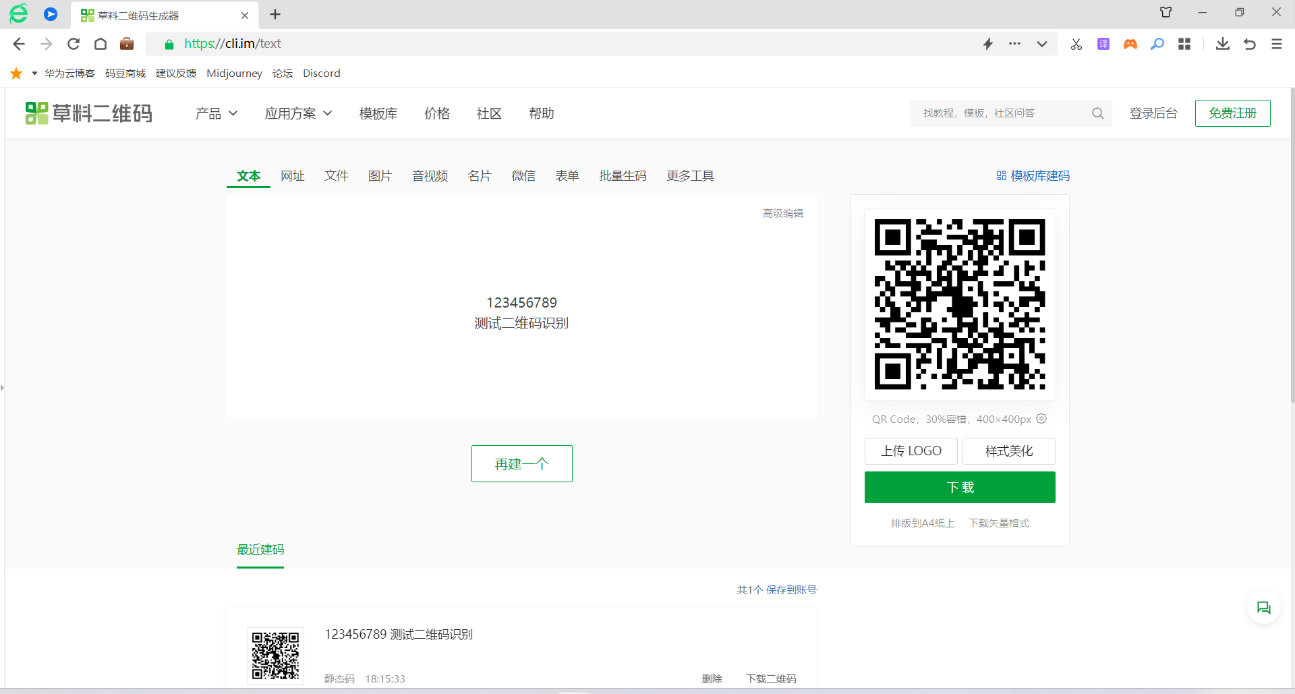The height and width of the screenshot is (694, 1295).
Task: Open the 论坛 bookmark
Action: pyautogui.click(x=283, y=73)
